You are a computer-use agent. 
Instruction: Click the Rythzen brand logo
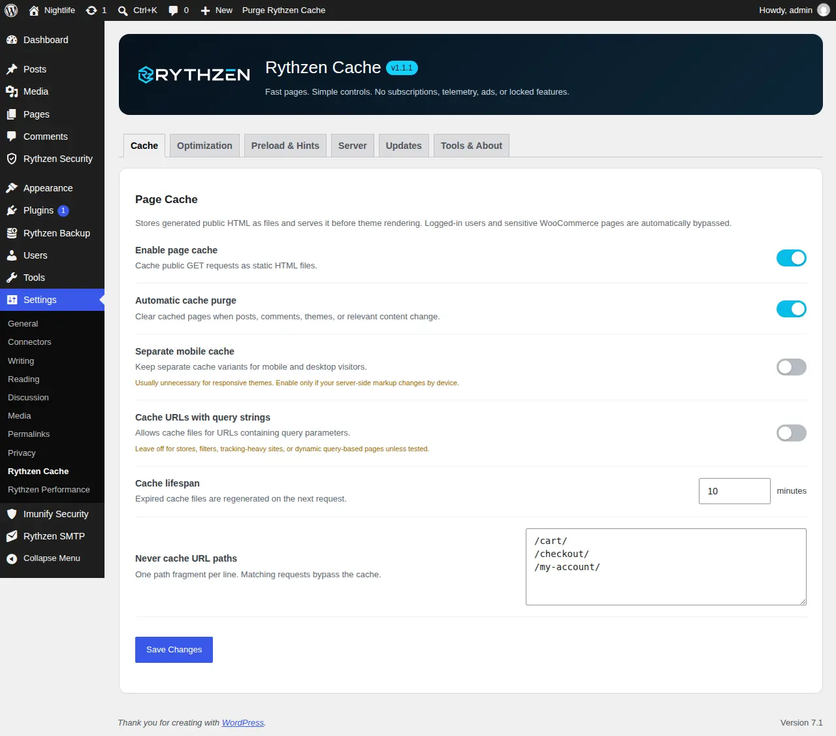(194, 74)
